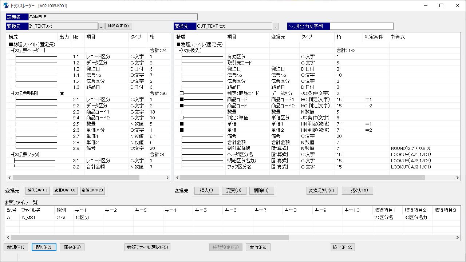Click the 変換先 削除(D) button
466x262 pixels.
pos(261,191)
